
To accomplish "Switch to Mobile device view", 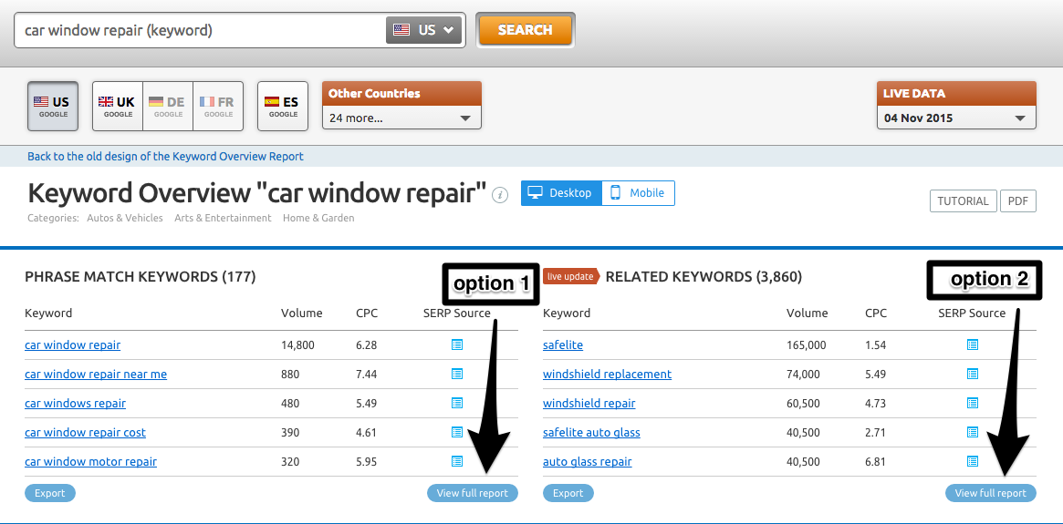I will click(638, 193).
